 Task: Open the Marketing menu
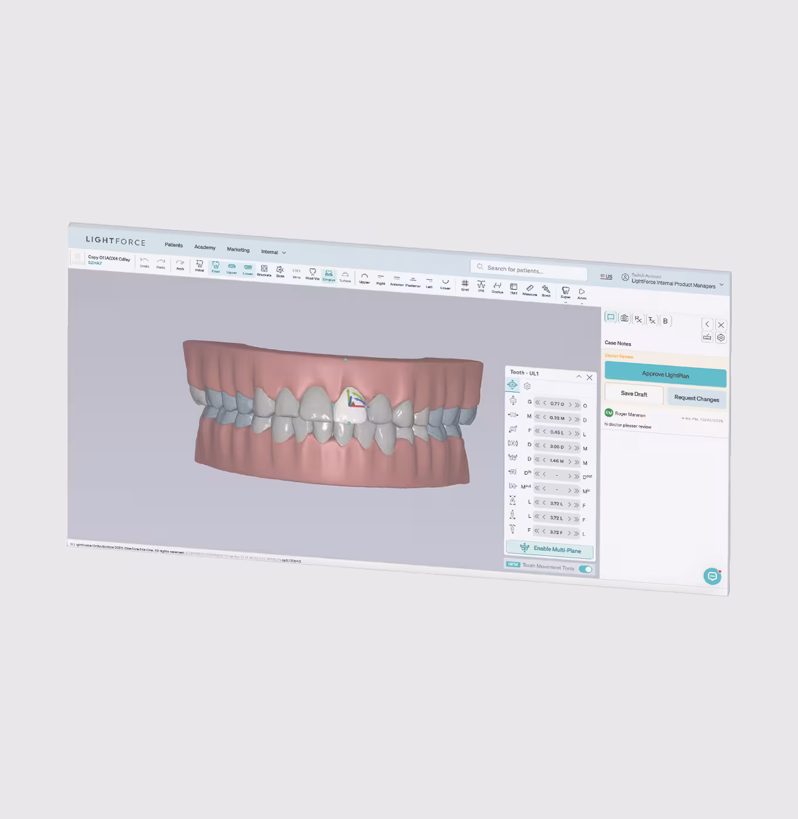coord(238,250)
